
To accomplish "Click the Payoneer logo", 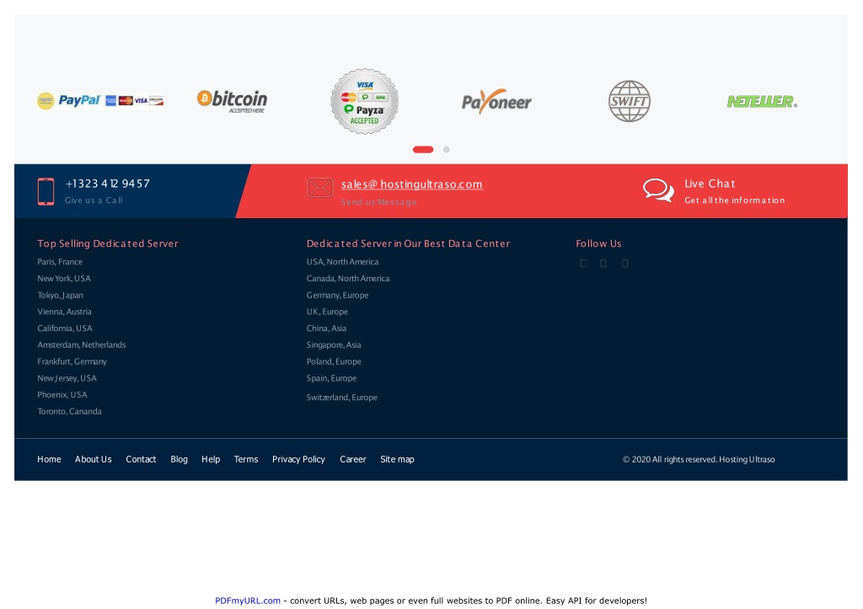I will pos(496,101).
